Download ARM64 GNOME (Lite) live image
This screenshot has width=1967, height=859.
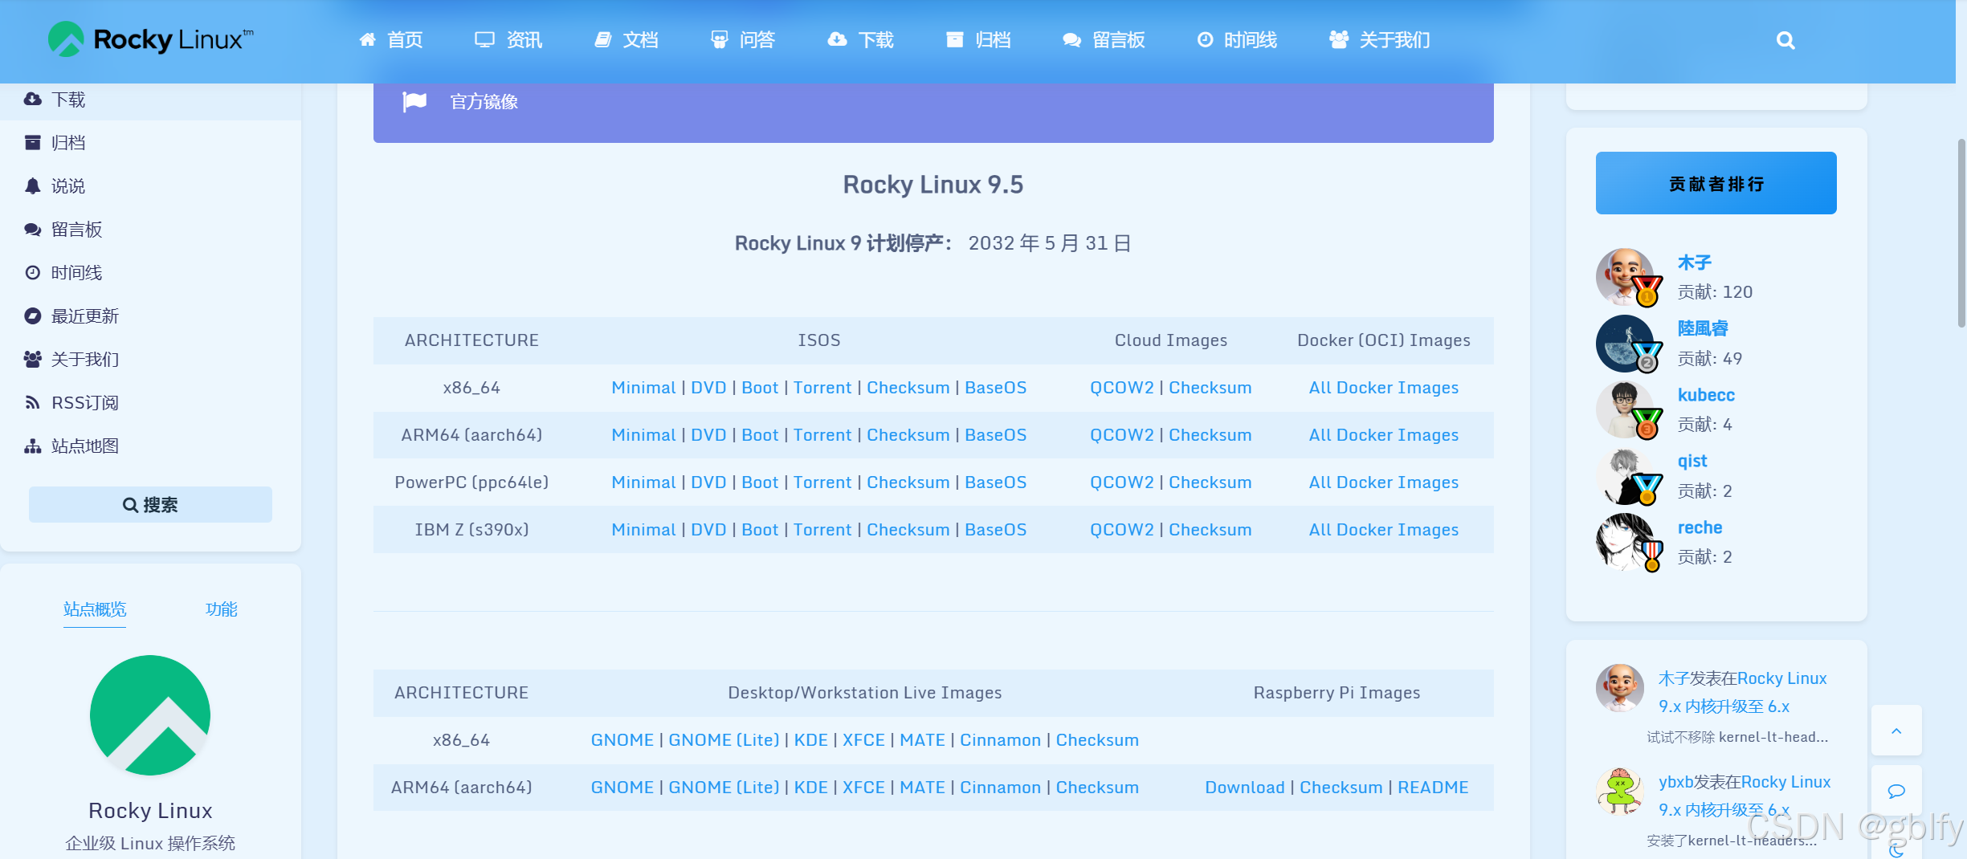click(724, 788)
